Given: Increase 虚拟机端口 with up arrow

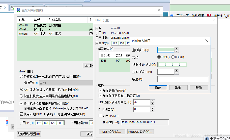Looking at the screenshot, I should (177, 71).
